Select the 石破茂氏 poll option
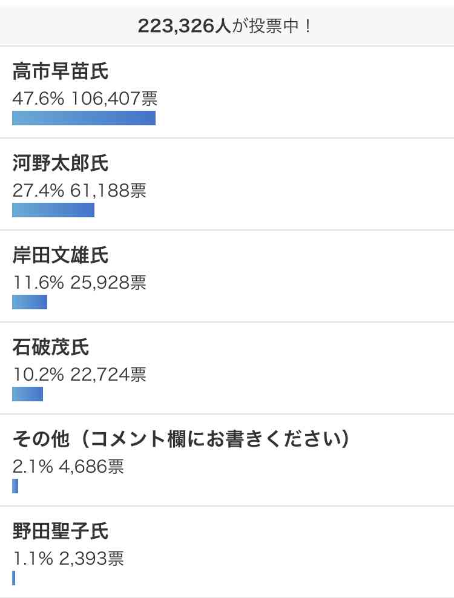The width and height of the screenshot is (454, 598). [x=51, y=348]
